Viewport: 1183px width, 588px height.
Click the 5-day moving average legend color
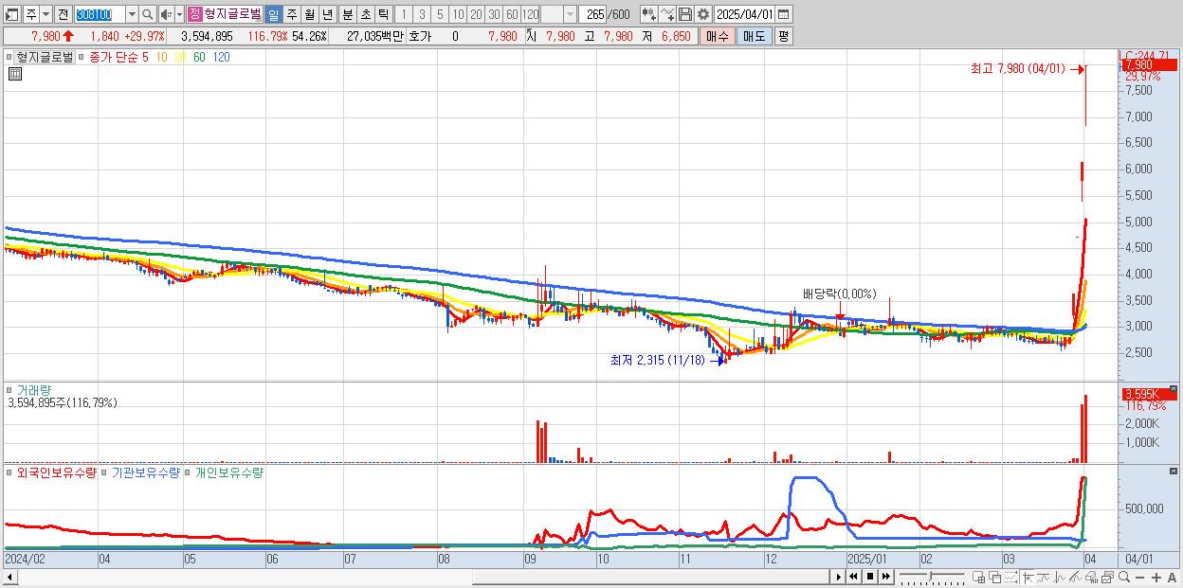145,57
